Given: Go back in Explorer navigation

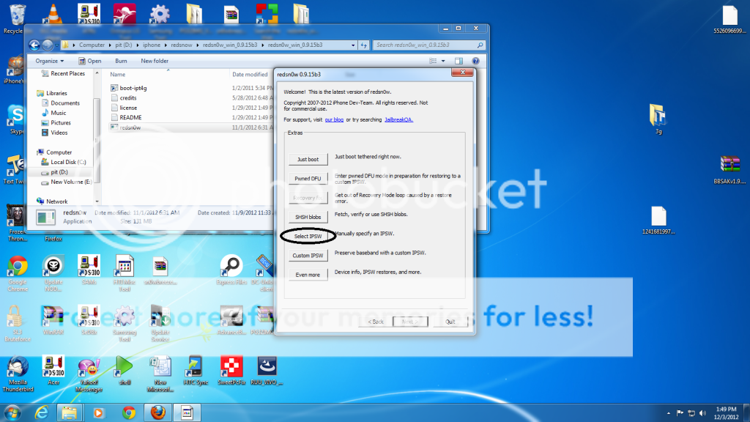Looking at the screenshot, I should tap(34, 45).
